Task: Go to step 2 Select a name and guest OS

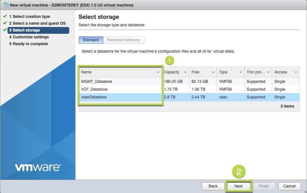Action: tap(38, 23)
